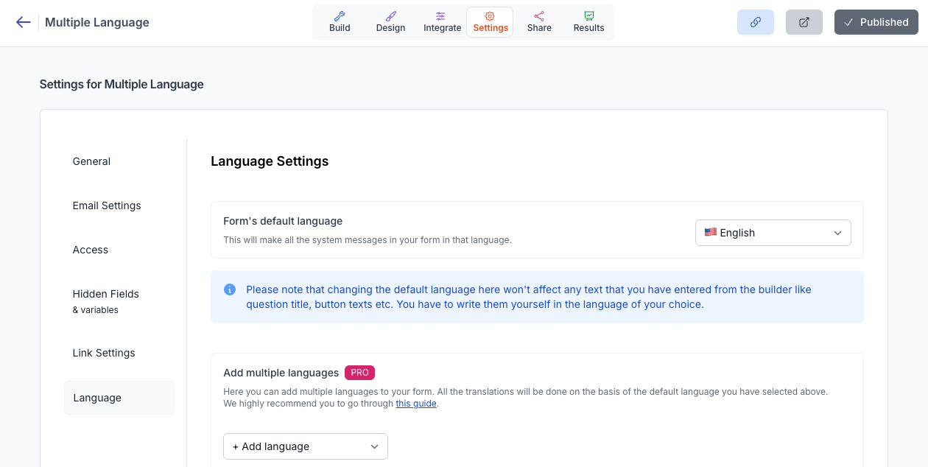Open the Design brush tab

click(390, 22)
